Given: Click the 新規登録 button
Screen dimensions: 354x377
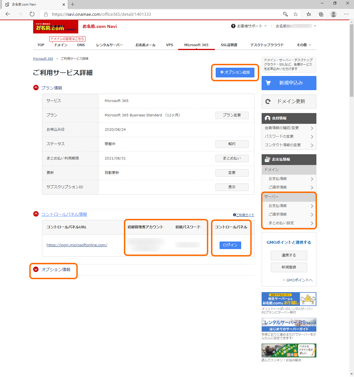Looking at the screenshot, I should [289, 267].
